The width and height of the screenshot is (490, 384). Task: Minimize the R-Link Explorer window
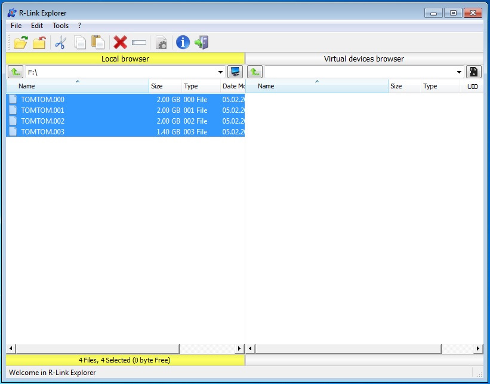point(433,13)
